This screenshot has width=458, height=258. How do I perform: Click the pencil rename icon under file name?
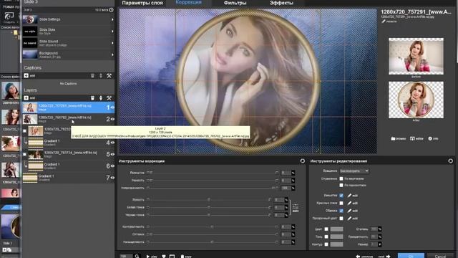point(384,21)
